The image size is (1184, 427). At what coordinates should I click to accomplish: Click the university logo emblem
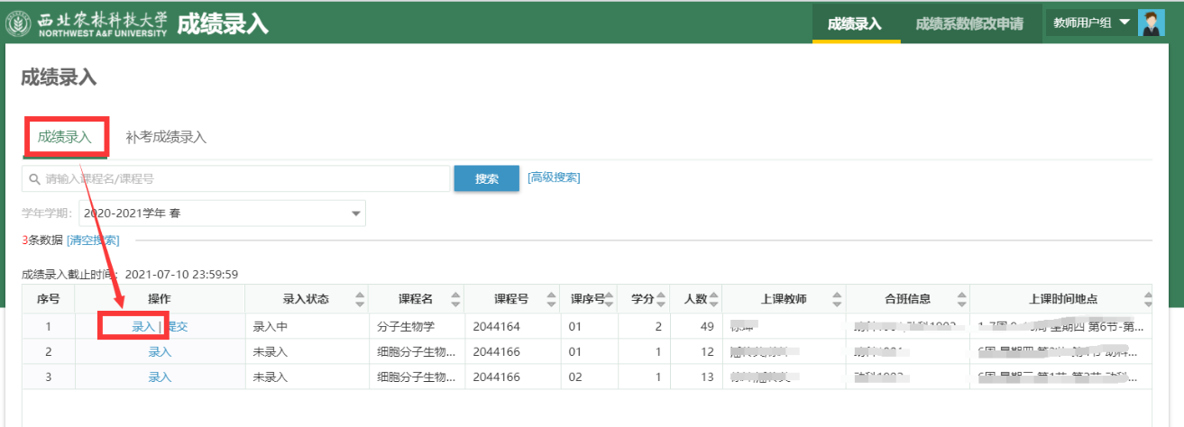tap(18, 23)
